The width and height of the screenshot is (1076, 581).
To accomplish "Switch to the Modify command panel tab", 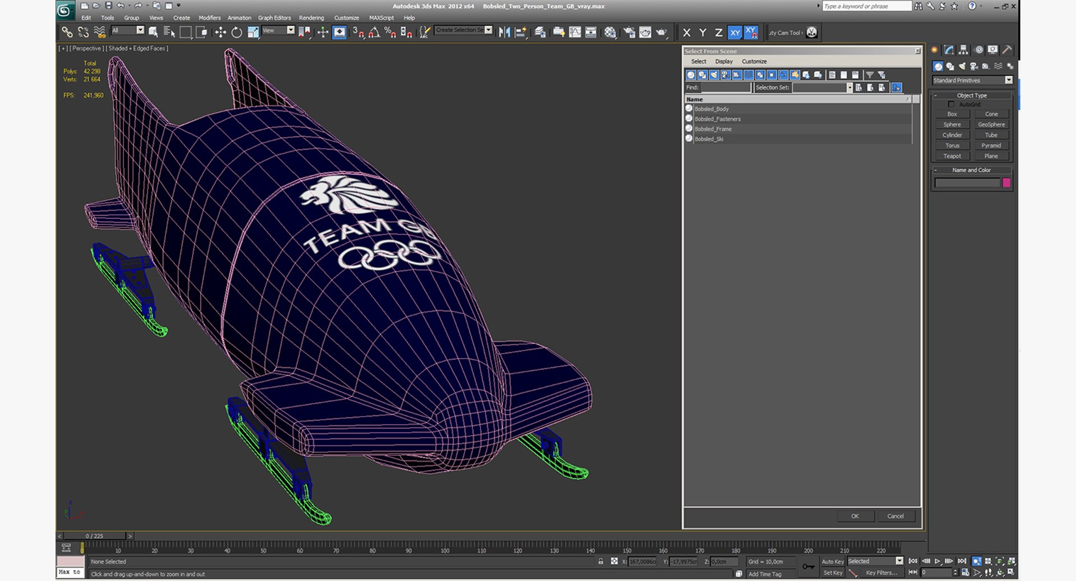I will click(x=949, y=50).
